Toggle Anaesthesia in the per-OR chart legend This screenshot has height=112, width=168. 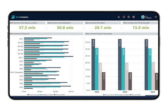point(44,95)
